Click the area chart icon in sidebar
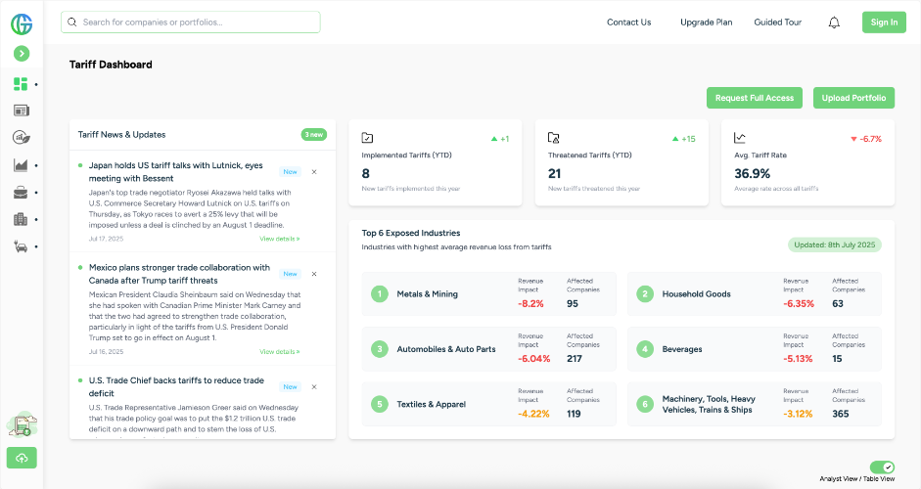Screen dimensions: 921x489 (21, 165)
